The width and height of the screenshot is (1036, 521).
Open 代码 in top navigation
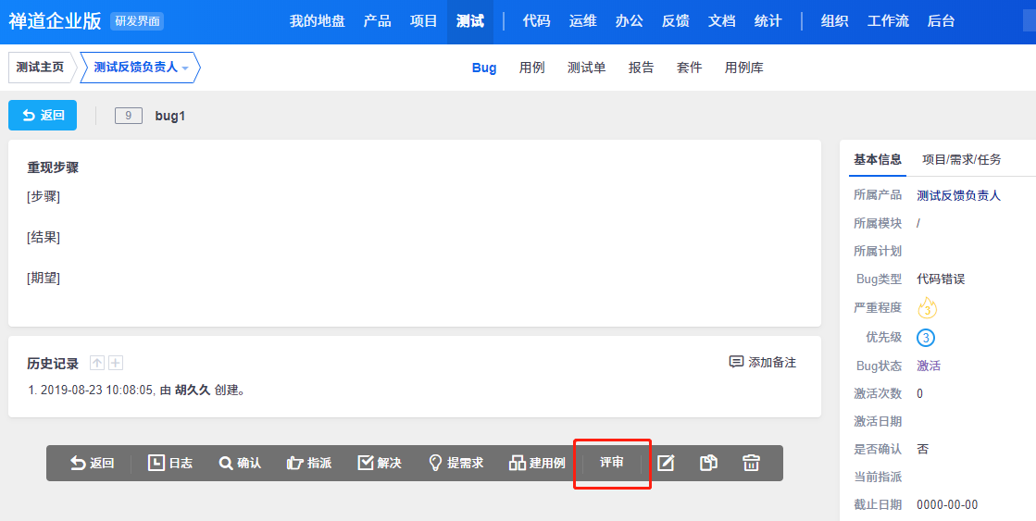(536, 21)
